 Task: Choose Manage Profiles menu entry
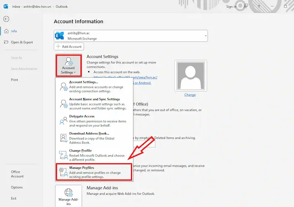click(94, 172)
